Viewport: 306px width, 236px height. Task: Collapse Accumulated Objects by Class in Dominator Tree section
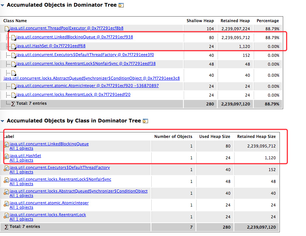click(x=3, y=121)
